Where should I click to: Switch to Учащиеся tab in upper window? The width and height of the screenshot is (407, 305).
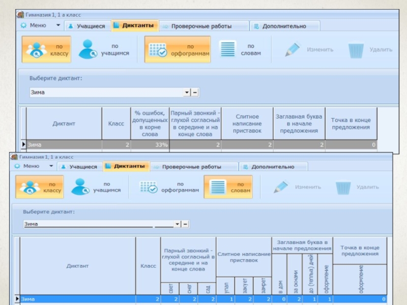87,26
